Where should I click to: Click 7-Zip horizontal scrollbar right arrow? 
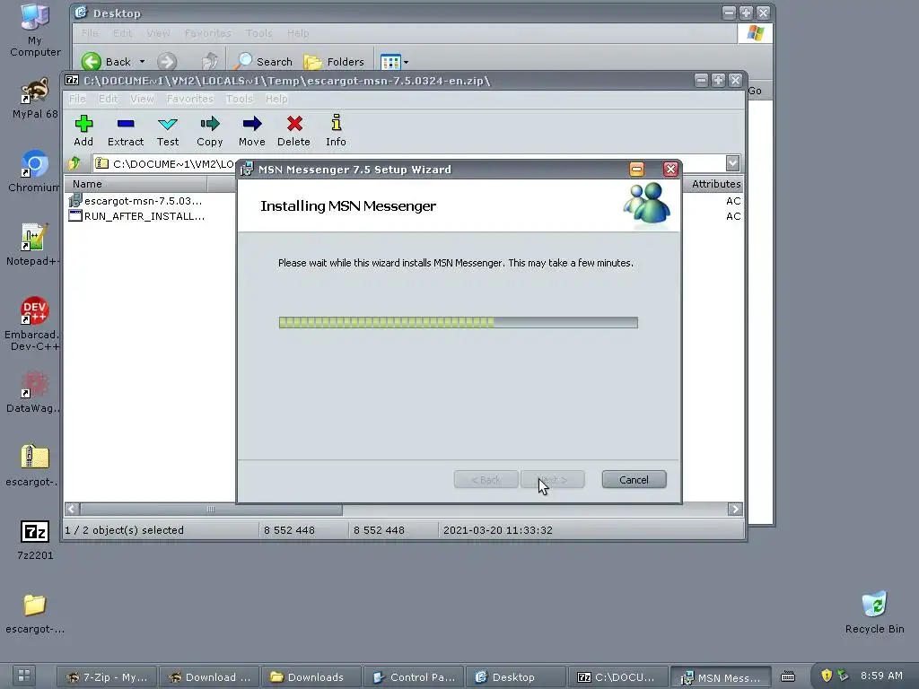735,510
